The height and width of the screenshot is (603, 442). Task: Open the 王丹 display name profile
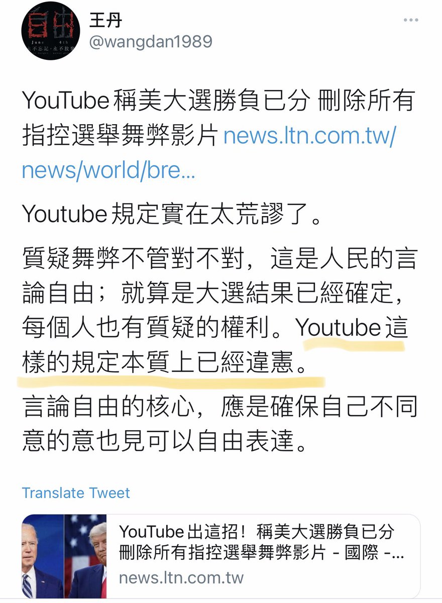point(105,20)
